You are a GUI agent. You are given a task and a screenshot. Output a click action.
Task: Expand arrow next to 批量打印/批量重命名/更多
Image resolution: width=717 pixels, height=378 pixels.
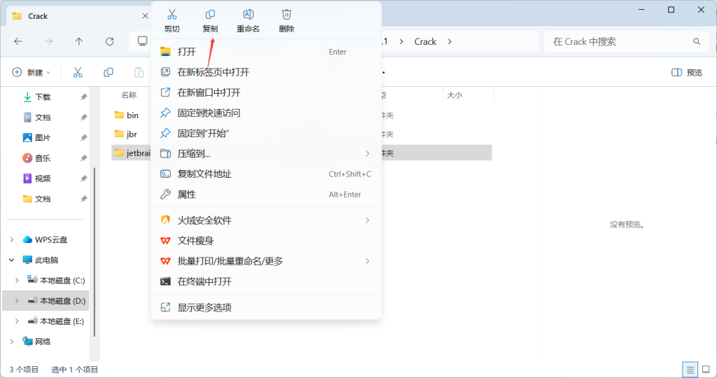pos(367,261)
